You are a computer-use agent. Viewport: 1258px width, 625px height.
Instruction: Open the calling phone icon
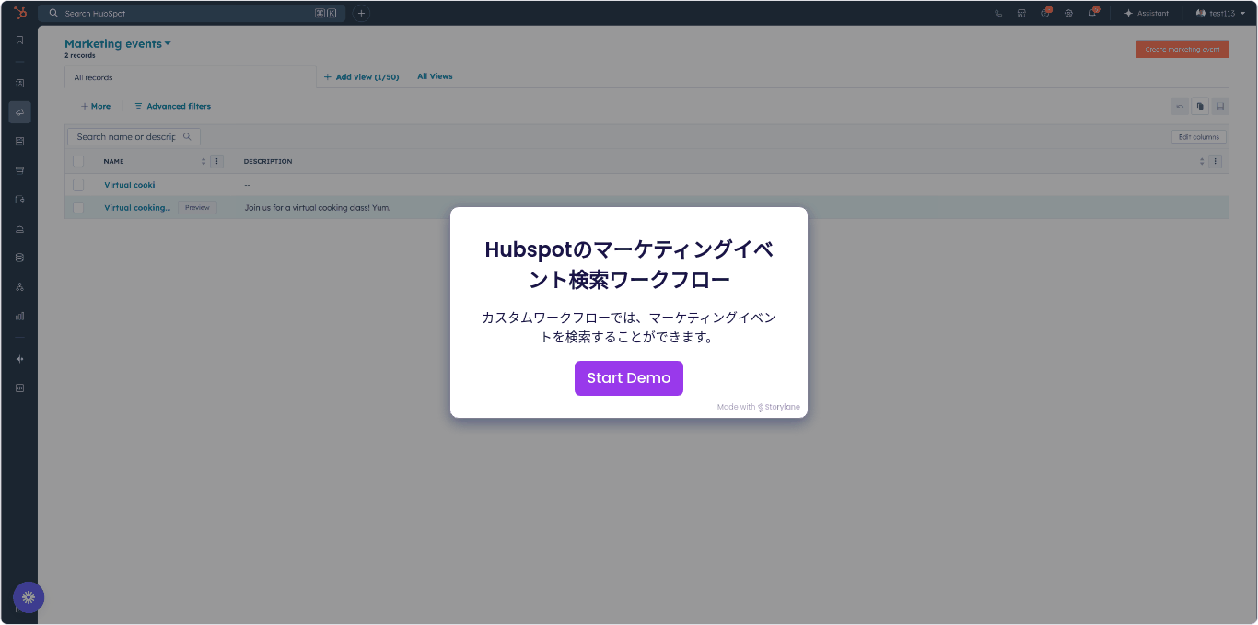998,14
